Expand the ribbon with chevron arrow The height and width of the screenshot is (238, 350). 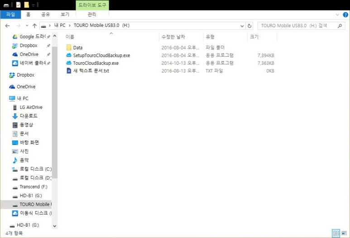click(337, 15)
